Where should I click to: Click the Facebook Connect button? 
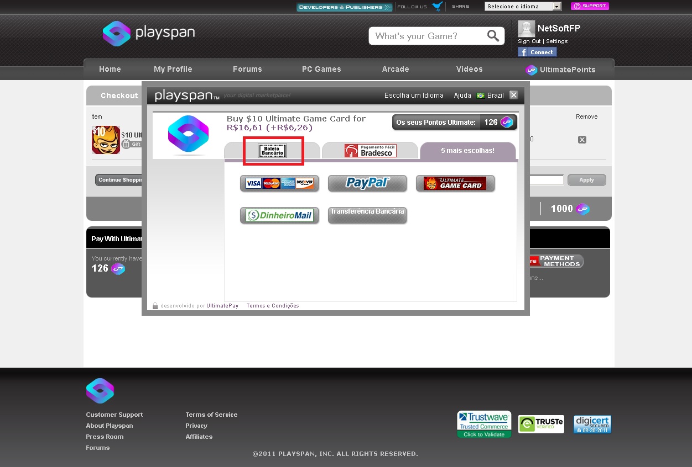(x=537, y=52)
